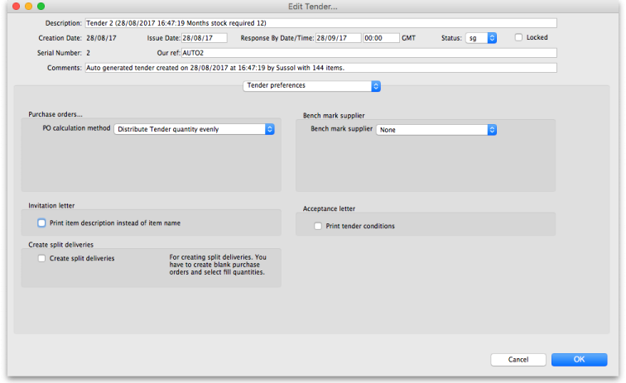Enable Print tender conditions checkbox
This screenshot has width=626, height=383.
click(x=317, y=226)
